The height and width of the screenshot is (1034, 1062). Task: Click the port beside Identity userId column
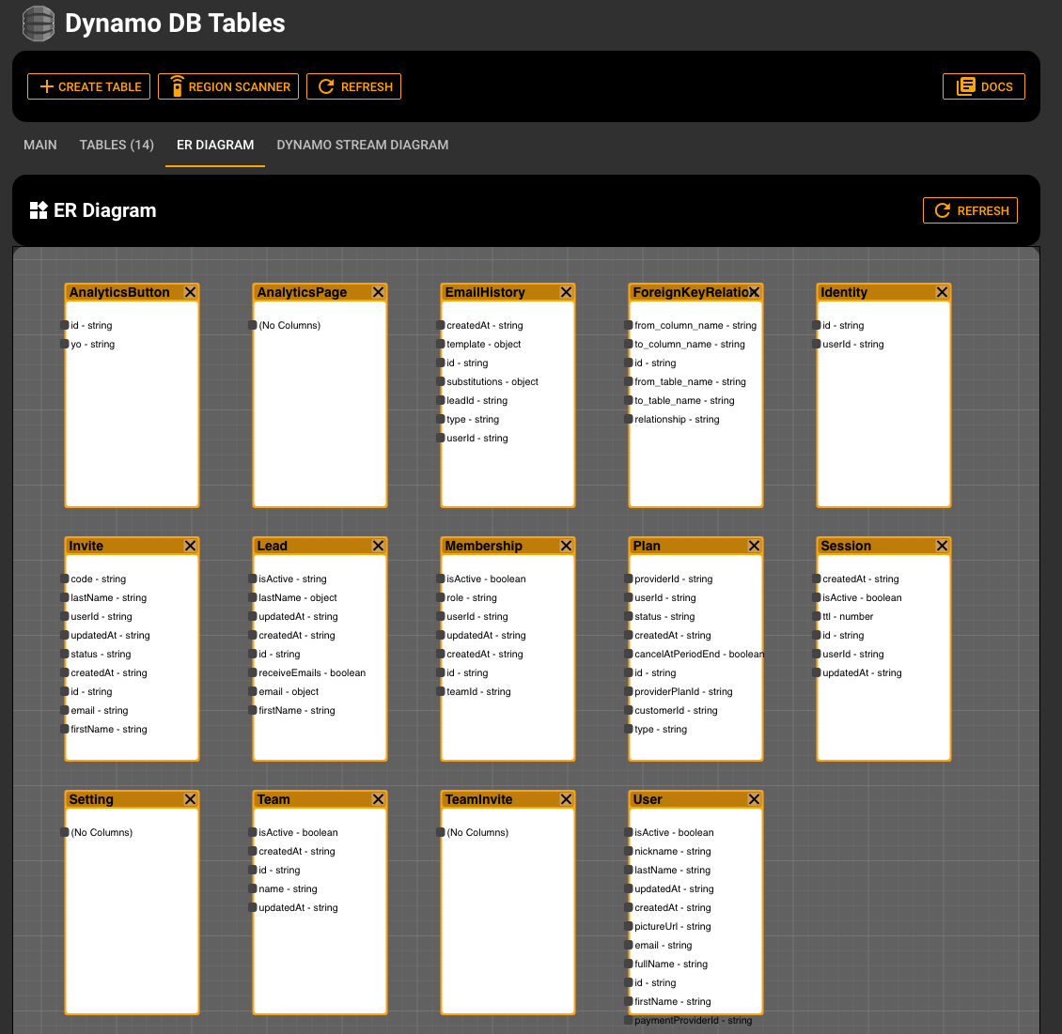click(816, 345)
